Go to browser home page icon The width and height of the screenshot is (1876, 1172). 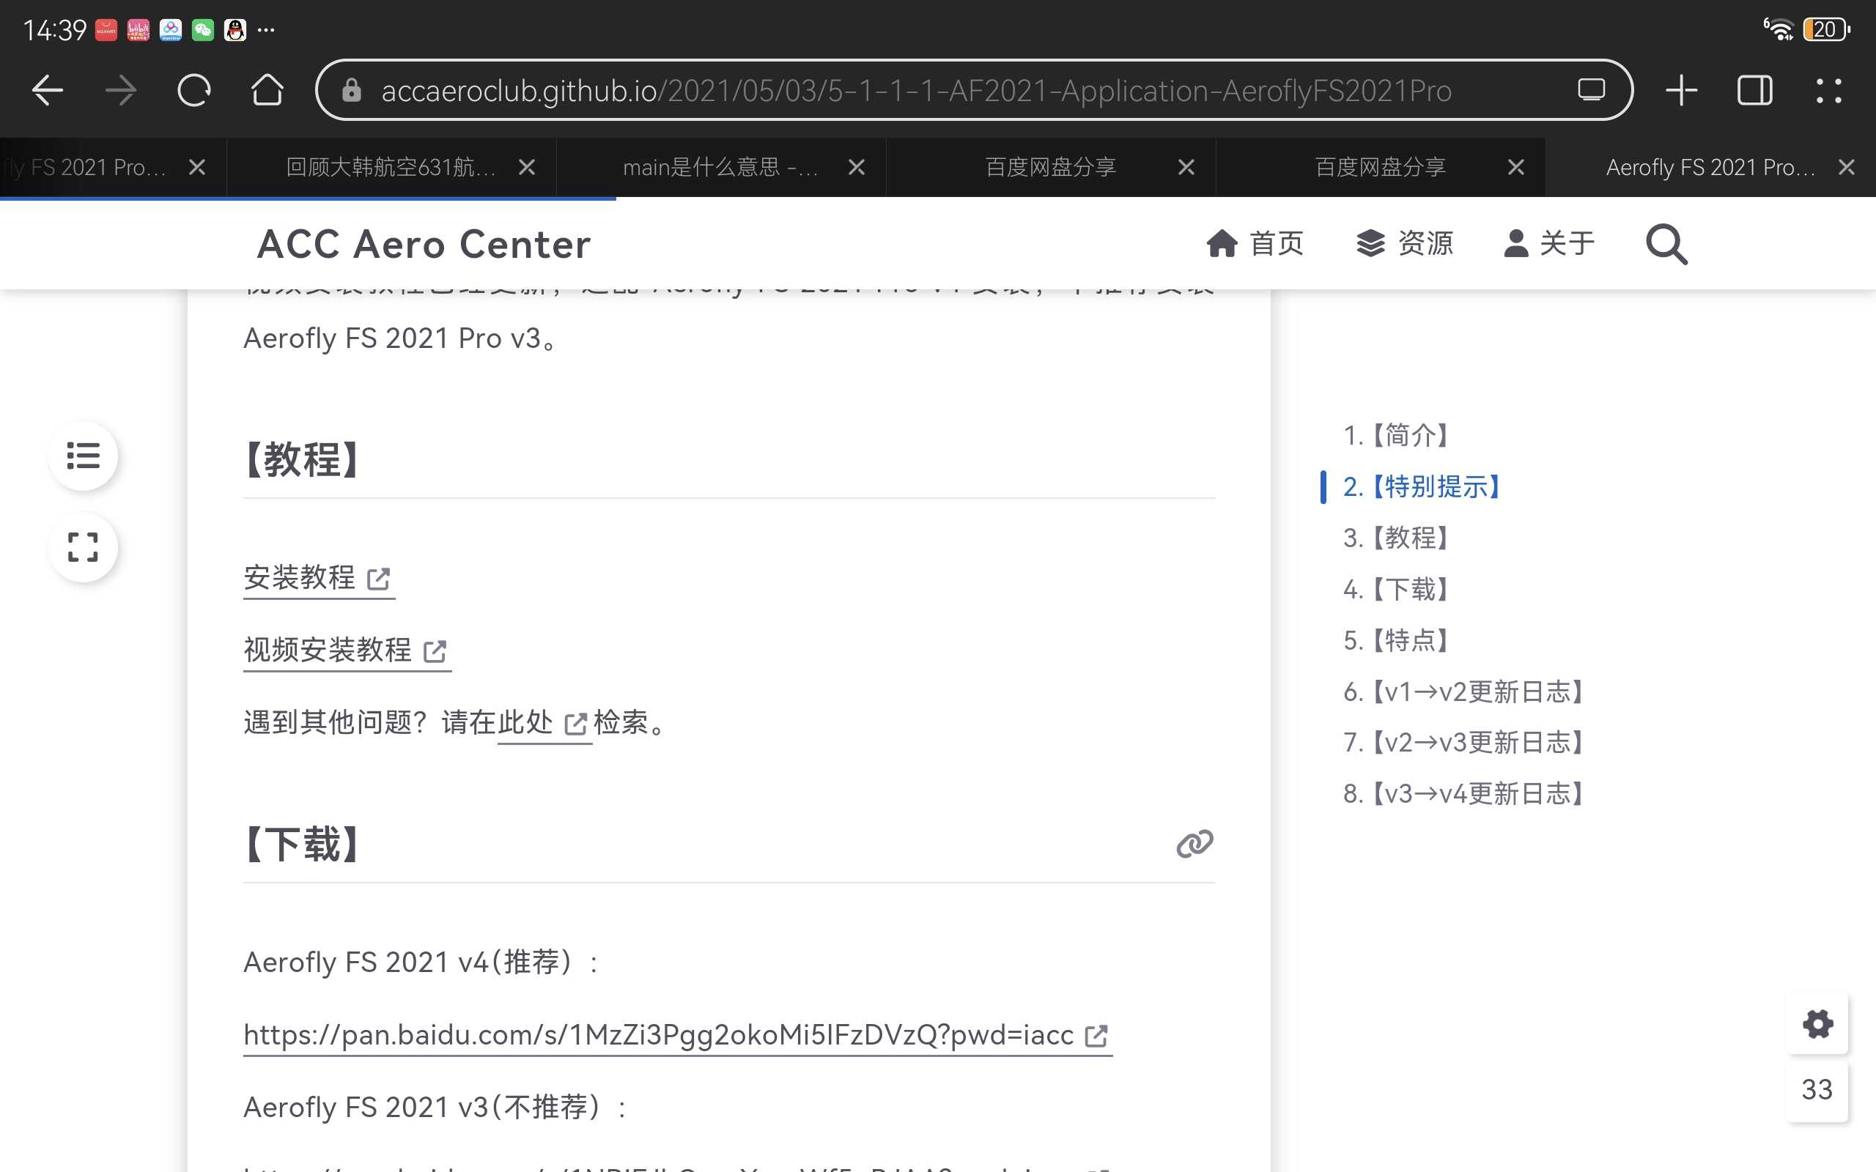267,91
